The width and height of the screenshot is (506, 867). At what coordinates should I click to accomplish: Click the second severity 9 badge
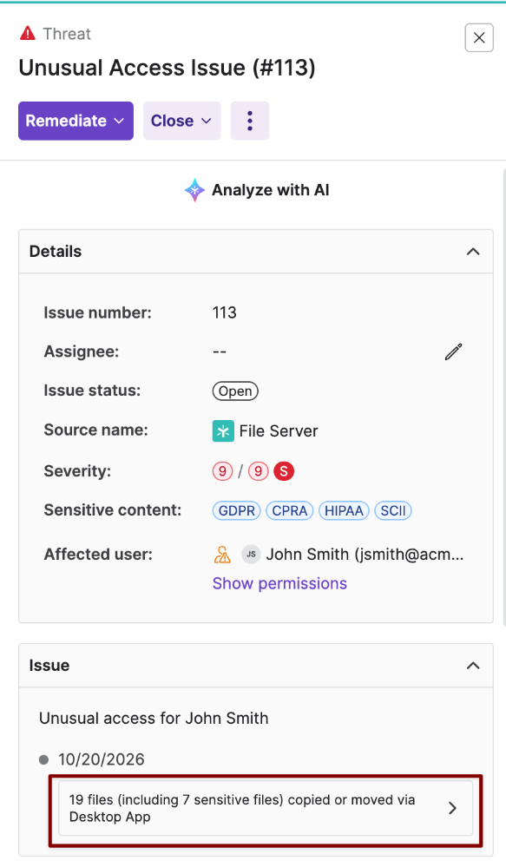coord(259,471)
